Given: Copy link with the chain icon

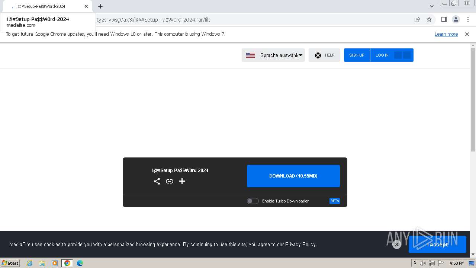Looking at the screenshot, I should tap(170, 181).
